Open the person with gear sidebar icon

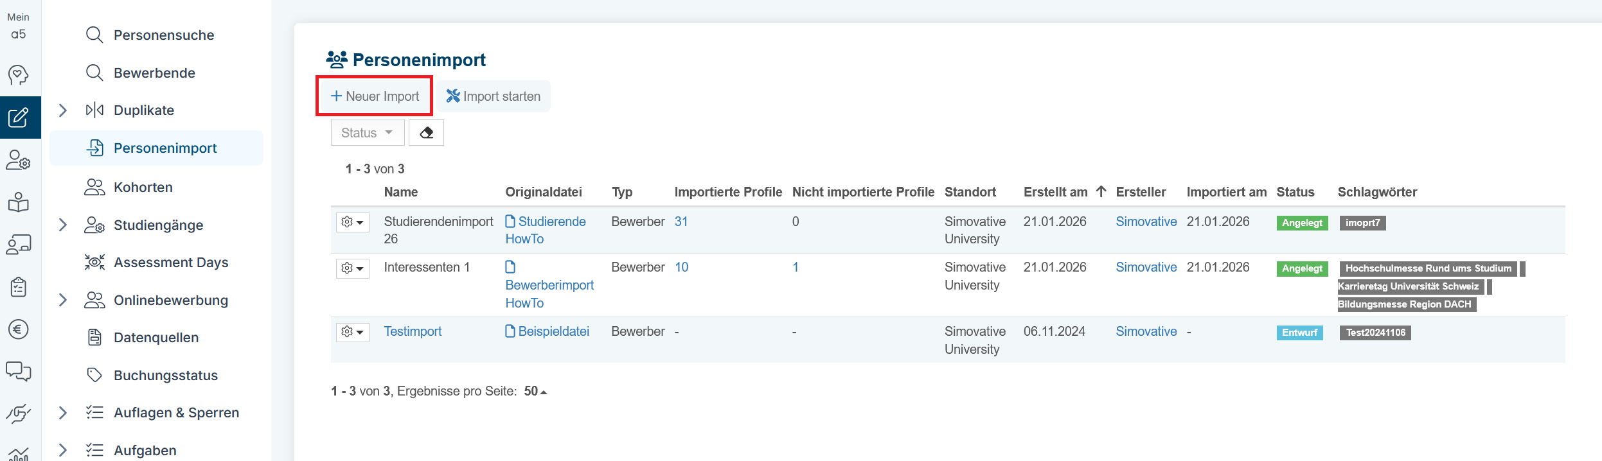[19, 160]
